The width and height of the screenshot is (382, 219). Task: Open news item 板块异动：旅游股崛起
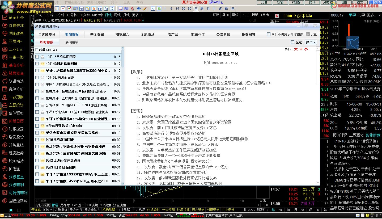coord(76,154)
